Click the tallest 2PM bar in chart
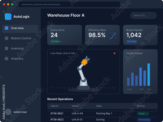The height and width of the screenshot is (122, 163). point(149,75)
